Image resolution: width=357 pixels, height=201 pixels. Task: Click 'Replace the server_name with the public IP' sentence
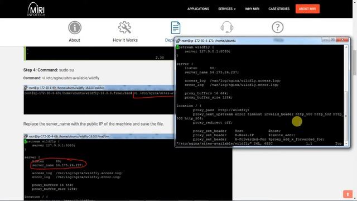point(93,124)
